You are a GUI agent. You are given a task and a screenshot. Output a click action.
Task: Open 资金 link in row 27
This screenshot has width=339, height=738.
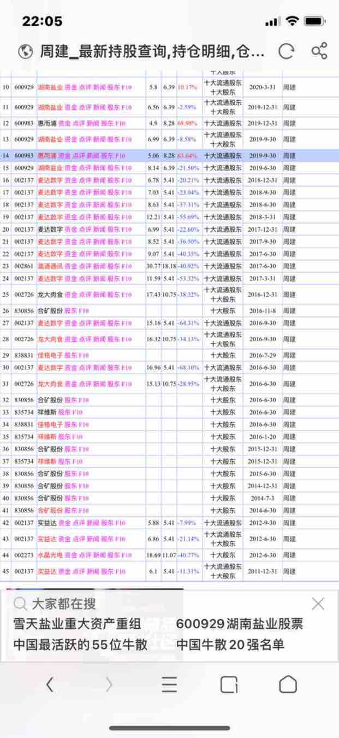[71, 323]
